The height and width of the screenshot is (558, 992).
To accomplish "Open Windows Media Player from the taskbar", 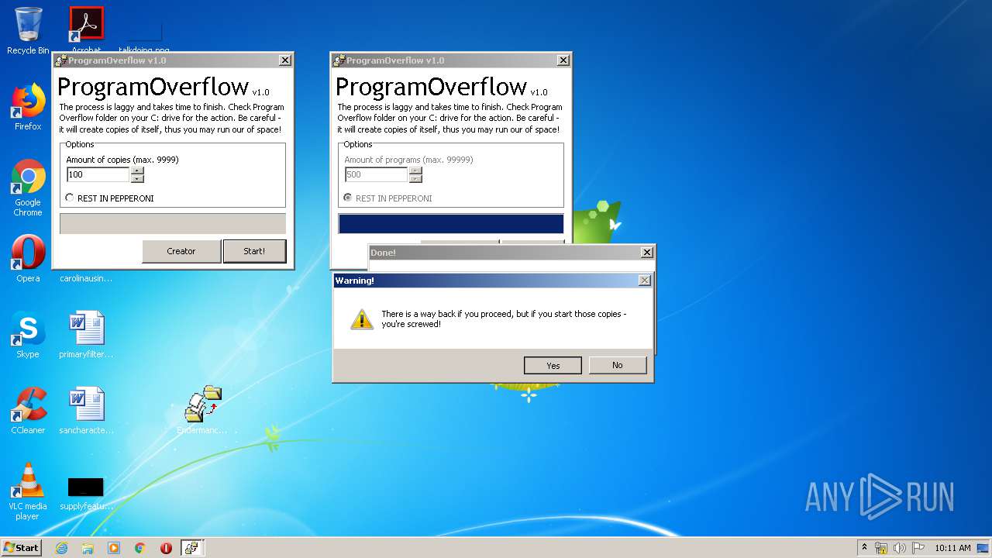I will [x=114, y=548].
